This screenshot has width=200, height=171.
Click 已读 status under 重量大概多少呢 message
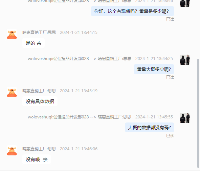coord(170,77)
